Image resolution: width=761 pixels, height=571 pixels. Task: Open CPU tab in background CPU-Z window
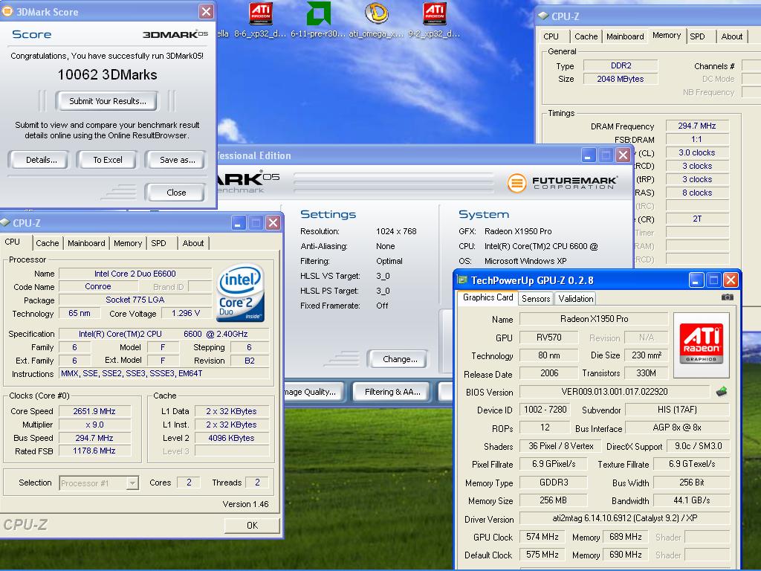coord(551,36)
